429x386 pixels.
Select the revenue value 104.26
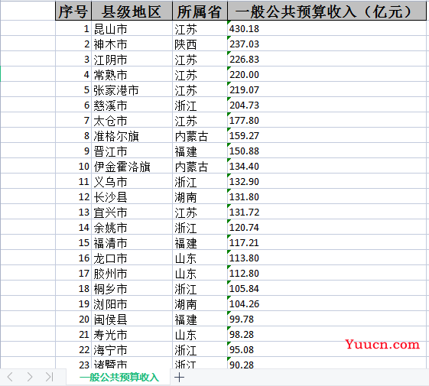[327, 304]
